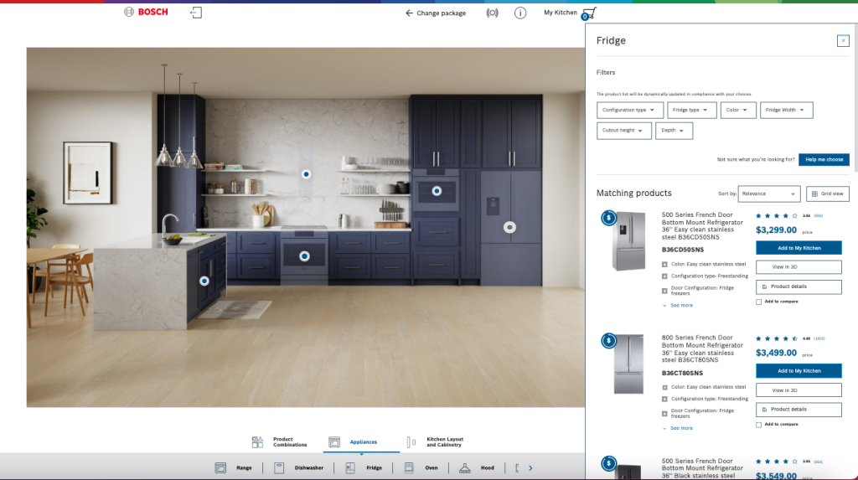The width and height of the screenshot is (858, 480).
Task: Open the AR view icon
Action: (x=492, y=13)
